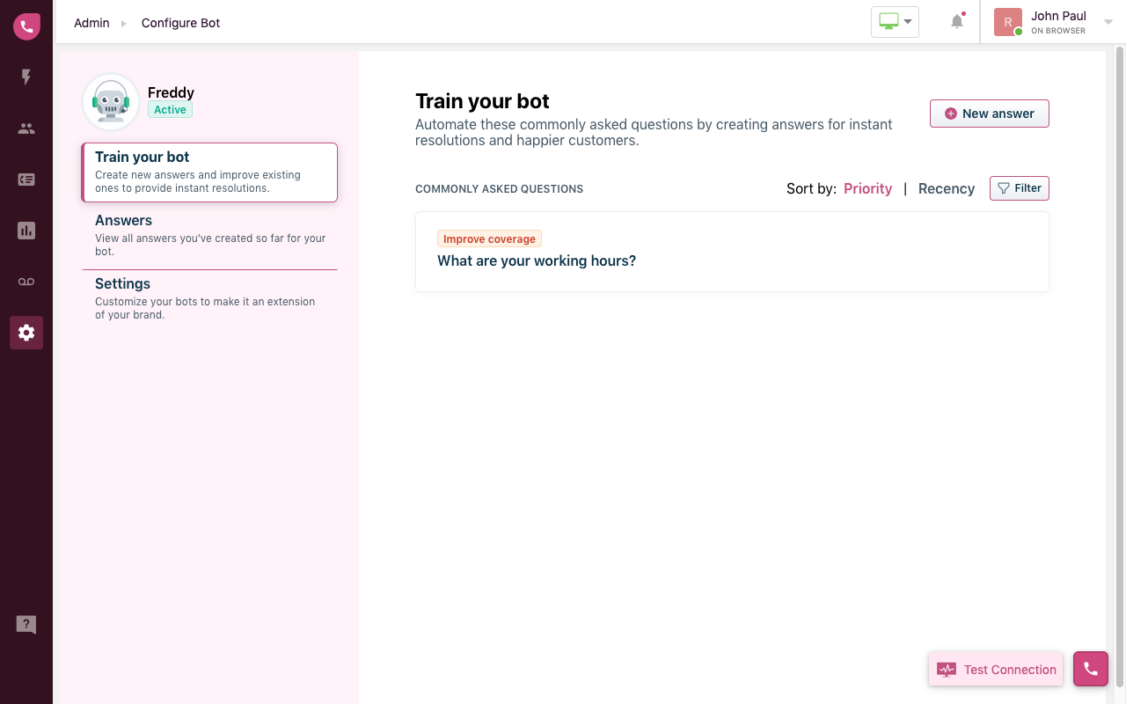
Task: Open the Freshcaller phone logo at top
Action: click(x=26, y=26)
